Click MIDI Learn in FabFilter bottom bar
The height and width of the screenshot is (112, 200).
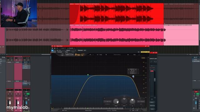pos(64,110)
